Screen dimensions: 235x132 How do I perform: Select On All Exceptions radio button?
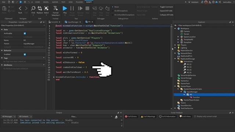pyautogui.click(x=113, y=11)
